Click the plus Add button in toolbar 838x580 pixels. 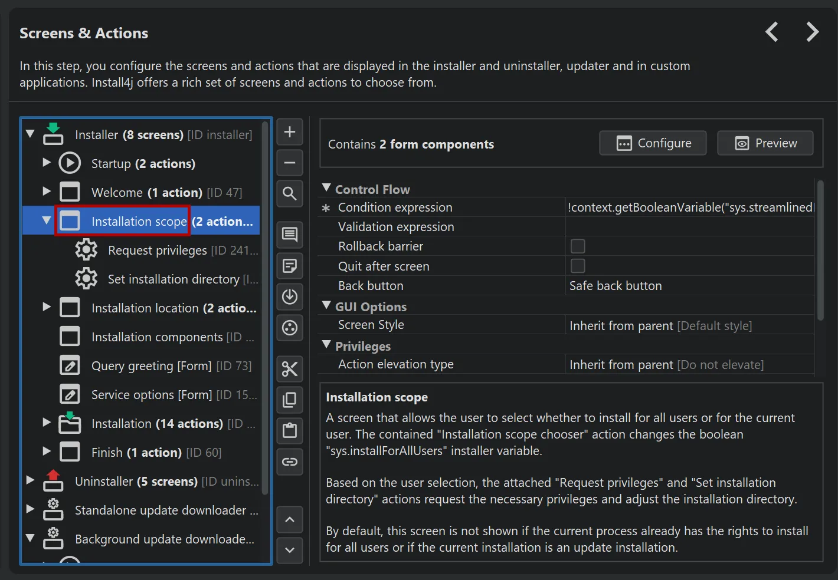click(x=290, y=132)
